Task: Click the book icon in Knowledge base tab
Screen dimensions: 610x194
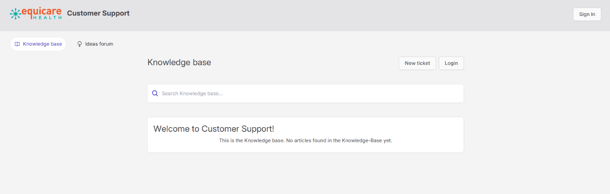Action: coord(17,44)
